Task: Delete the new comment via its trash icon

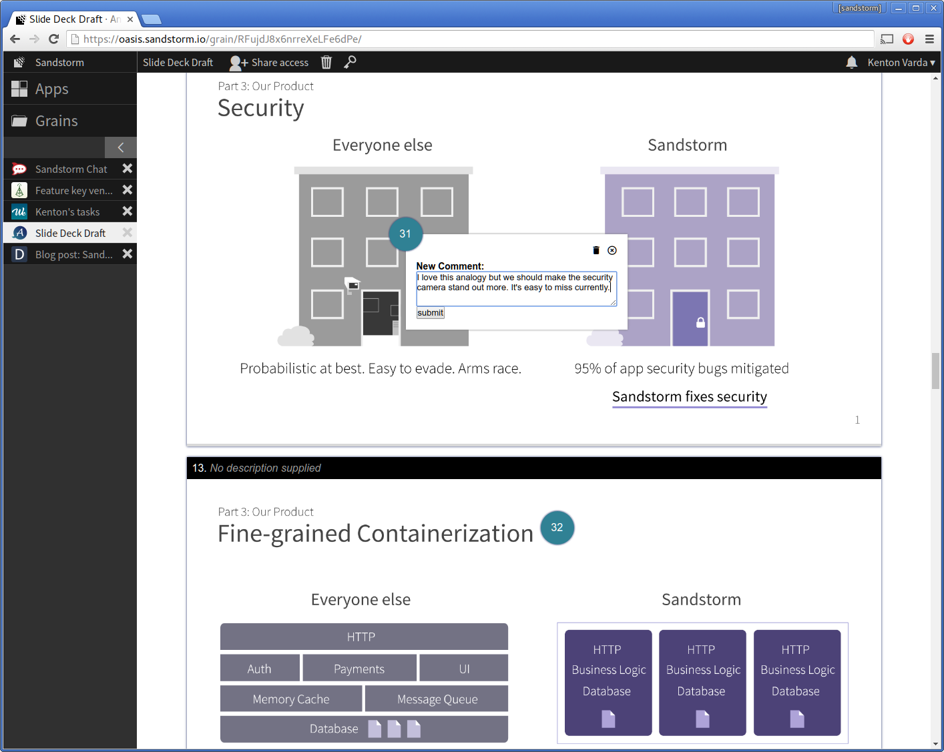Action: [596, 250]
